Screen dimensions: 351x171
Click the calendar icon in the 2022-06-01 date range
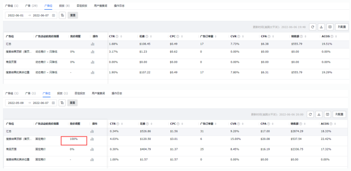click(53, 16)
